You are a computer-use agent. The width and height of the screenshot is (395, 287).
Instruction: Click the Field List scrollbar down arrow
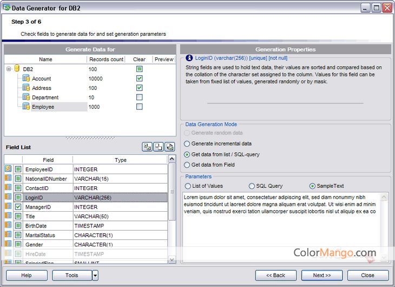[x=172, y=260]
